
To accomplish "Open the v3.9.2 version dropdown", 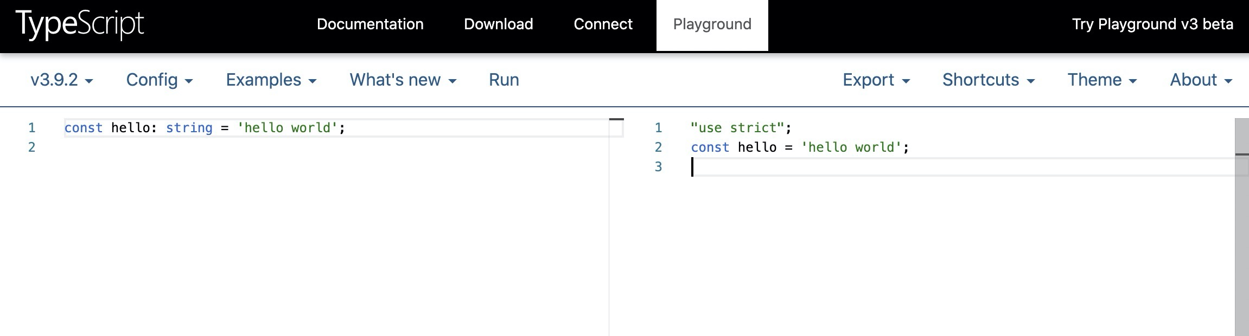I will 61,80.
